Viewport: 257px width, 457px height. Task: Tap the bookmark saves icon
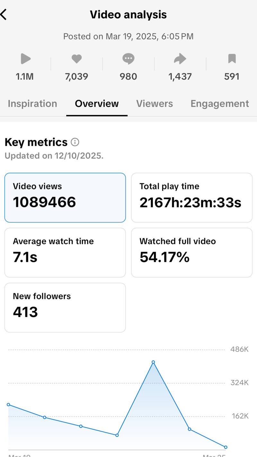click(x=232, y=59)
